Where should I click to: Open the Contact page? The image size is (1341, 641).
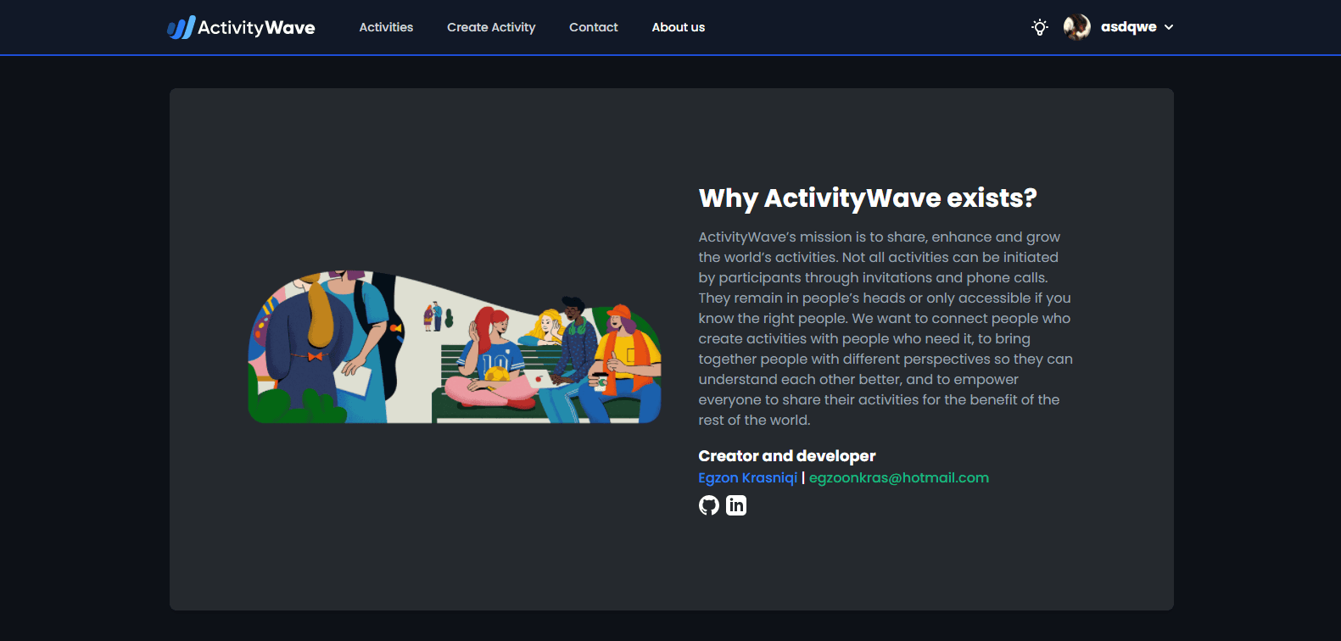tap(593, 27)
